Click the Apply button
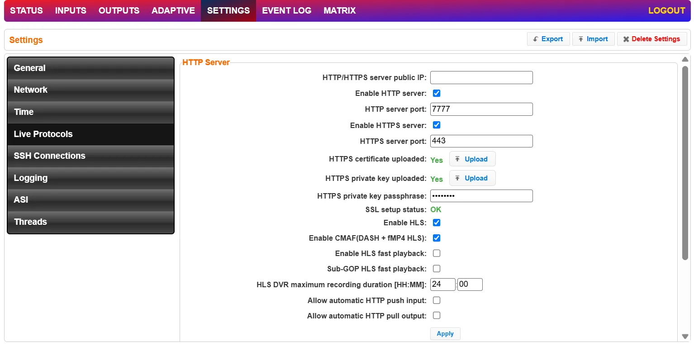Image resolution: width=694 pixels, height=351 pixels. pos(445,334)
